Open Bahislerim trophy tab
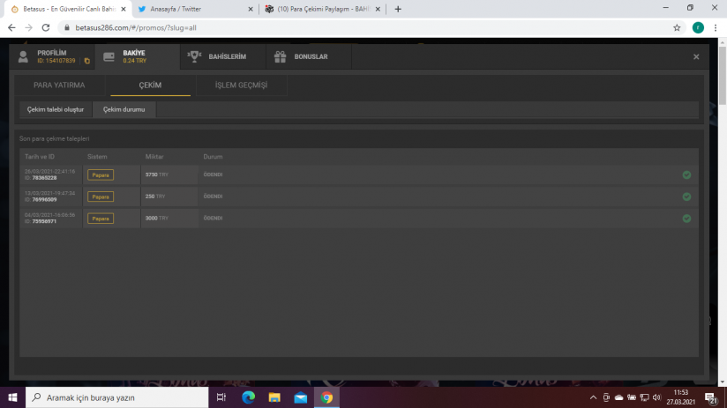Screen dimensions: 727x408 pyautogui.click(x=222, y=56)
